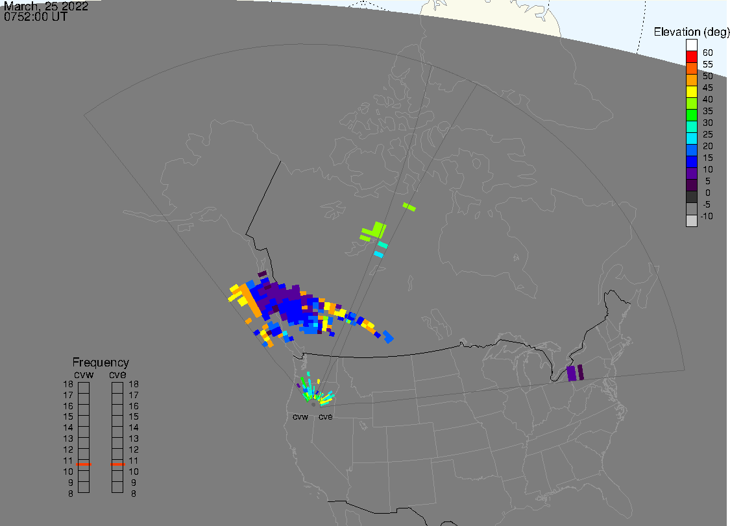Screen dimensions: 730x526
Task: Click the '15' label right of cve column
Action: point(134,417)
